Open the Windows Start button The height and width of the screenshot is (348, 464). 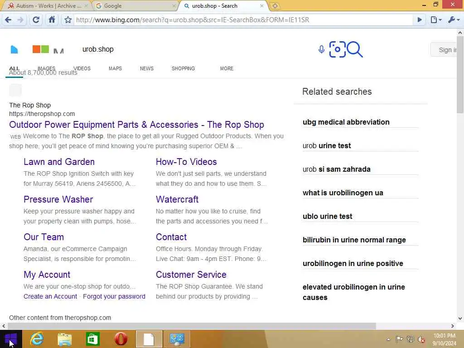pos(11,339)
